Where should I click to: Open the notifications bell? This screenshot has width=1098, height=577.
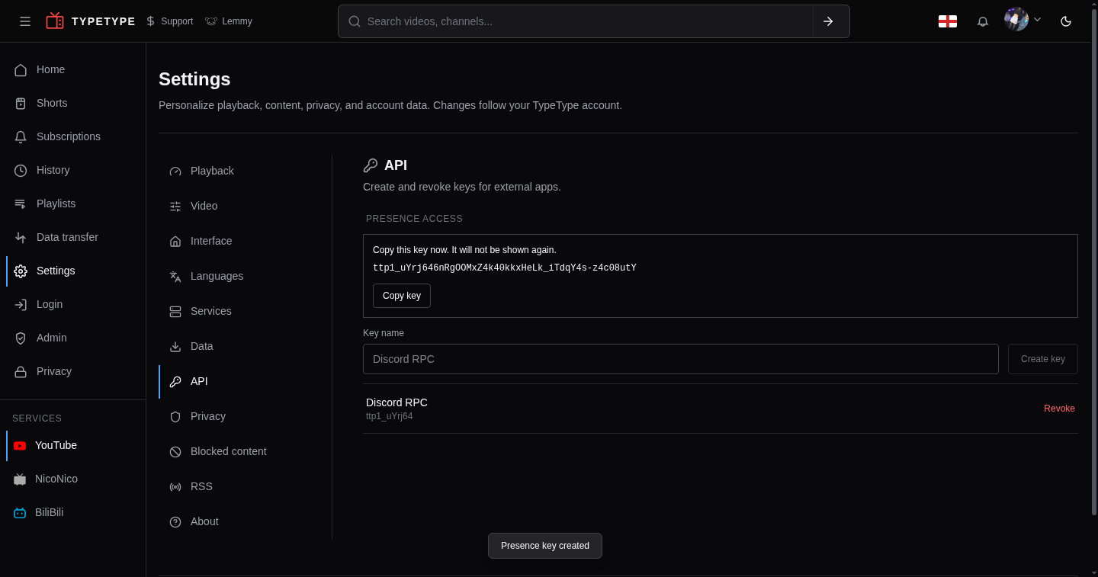point(983,21)
